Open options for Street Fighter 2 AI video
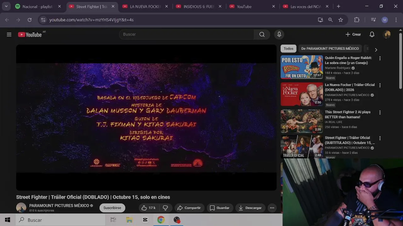Viewport: 403px width, 226px height. click(x=380, y=112)
